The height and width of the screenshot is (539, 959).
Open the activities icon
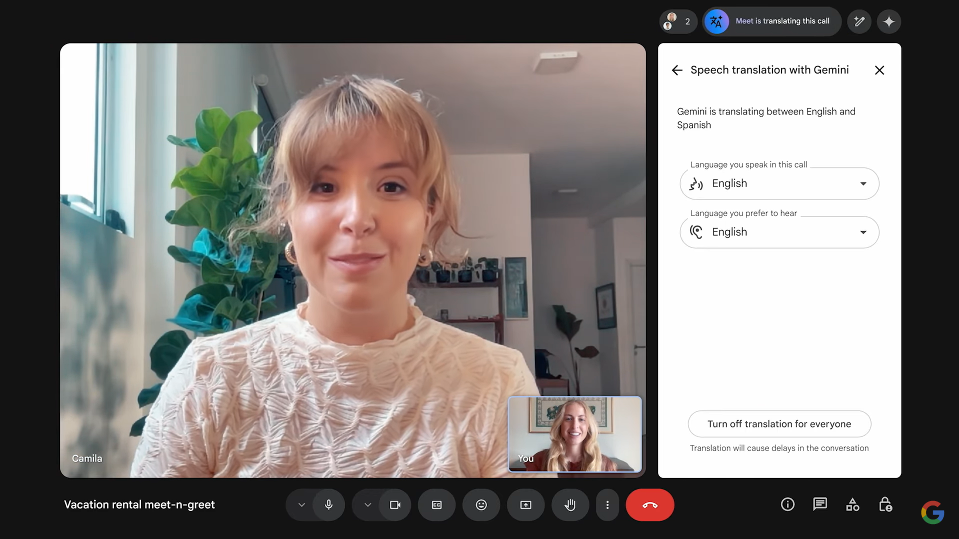(x=852, y=504)
